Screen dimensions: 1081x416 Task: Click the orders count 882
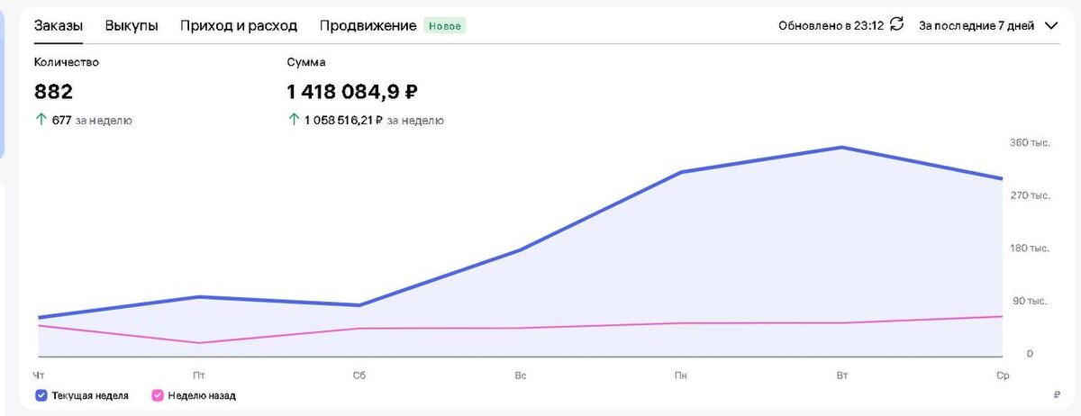click(53, 92)
